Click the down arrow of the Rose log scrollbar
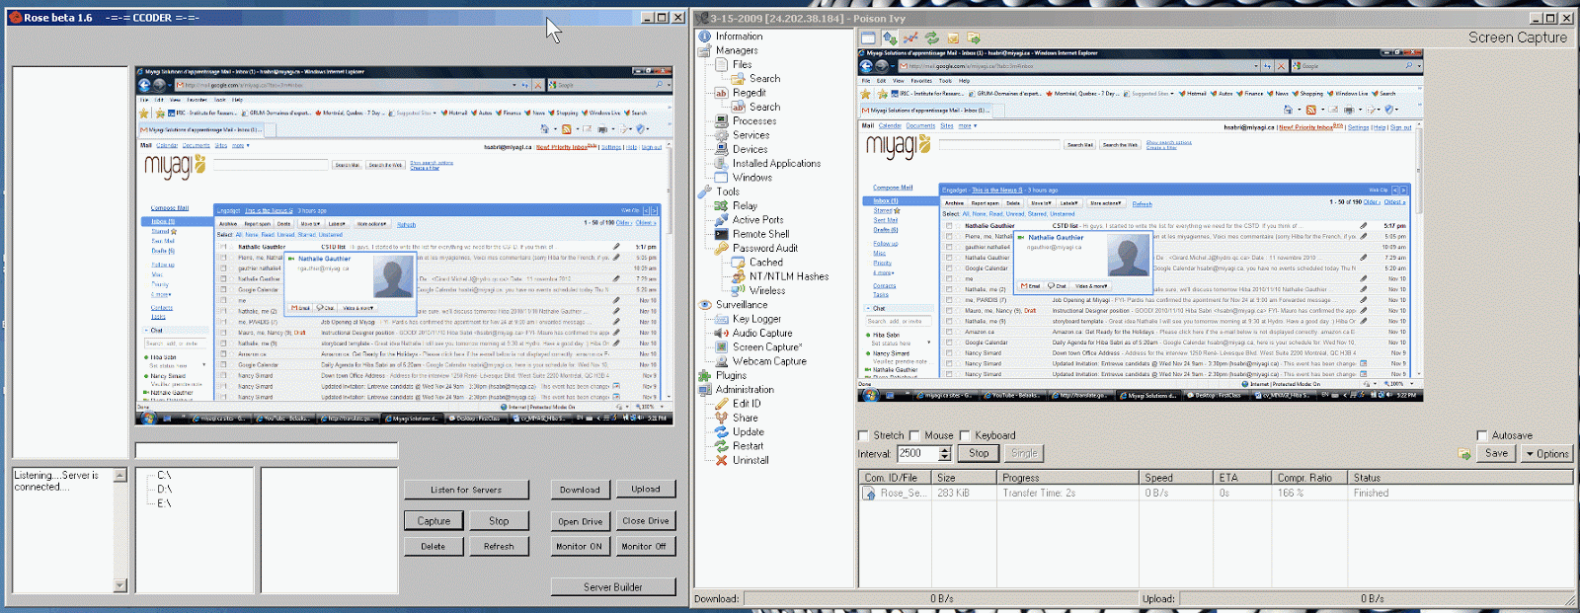This screenshot has height=613, width=1580. click(x=120, y=585)
